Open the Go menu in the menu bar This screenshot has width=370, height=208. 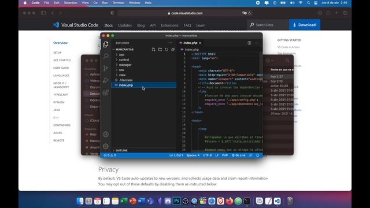point(95,3)
